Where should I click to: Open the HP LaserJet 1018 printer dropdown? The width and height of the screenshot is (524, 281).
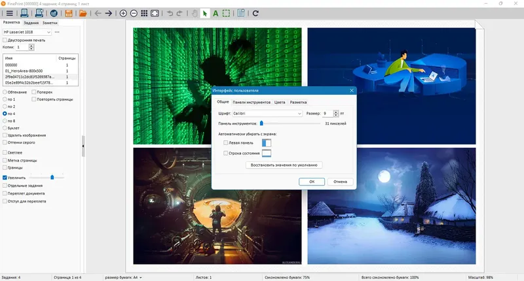[x=27, y=32]
